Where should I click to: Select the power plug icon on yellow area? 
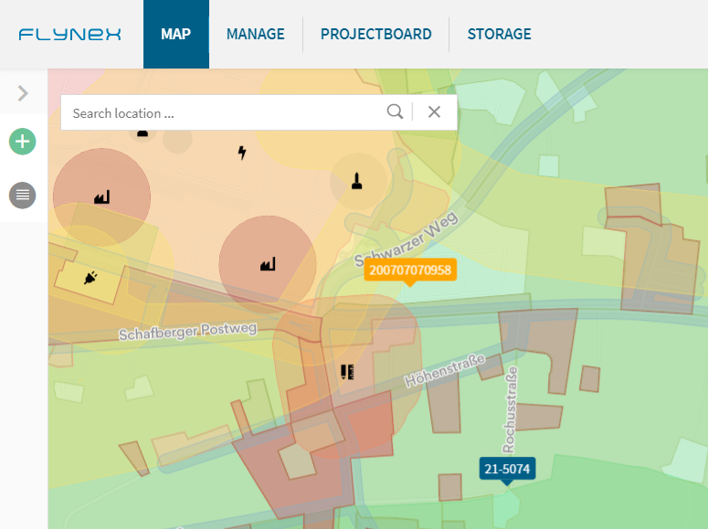[90, 278]
